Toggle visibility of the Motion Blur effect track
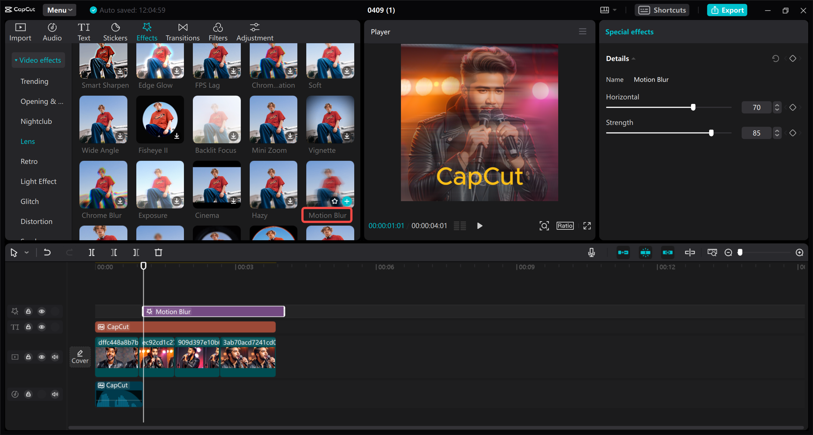 click(42, 311)
